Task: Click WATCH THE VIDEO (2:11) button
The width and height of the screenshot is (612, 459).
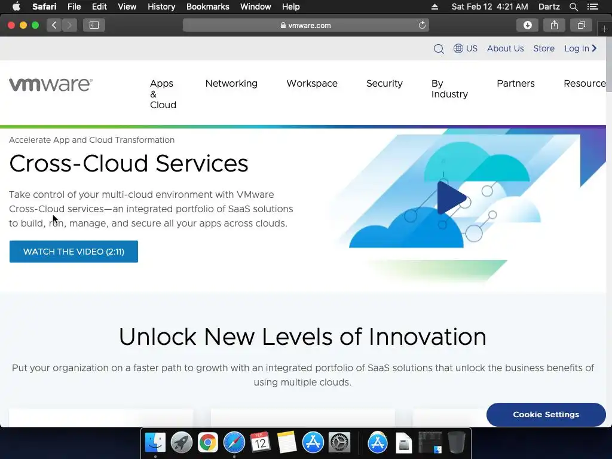Action: coord(74,252)
